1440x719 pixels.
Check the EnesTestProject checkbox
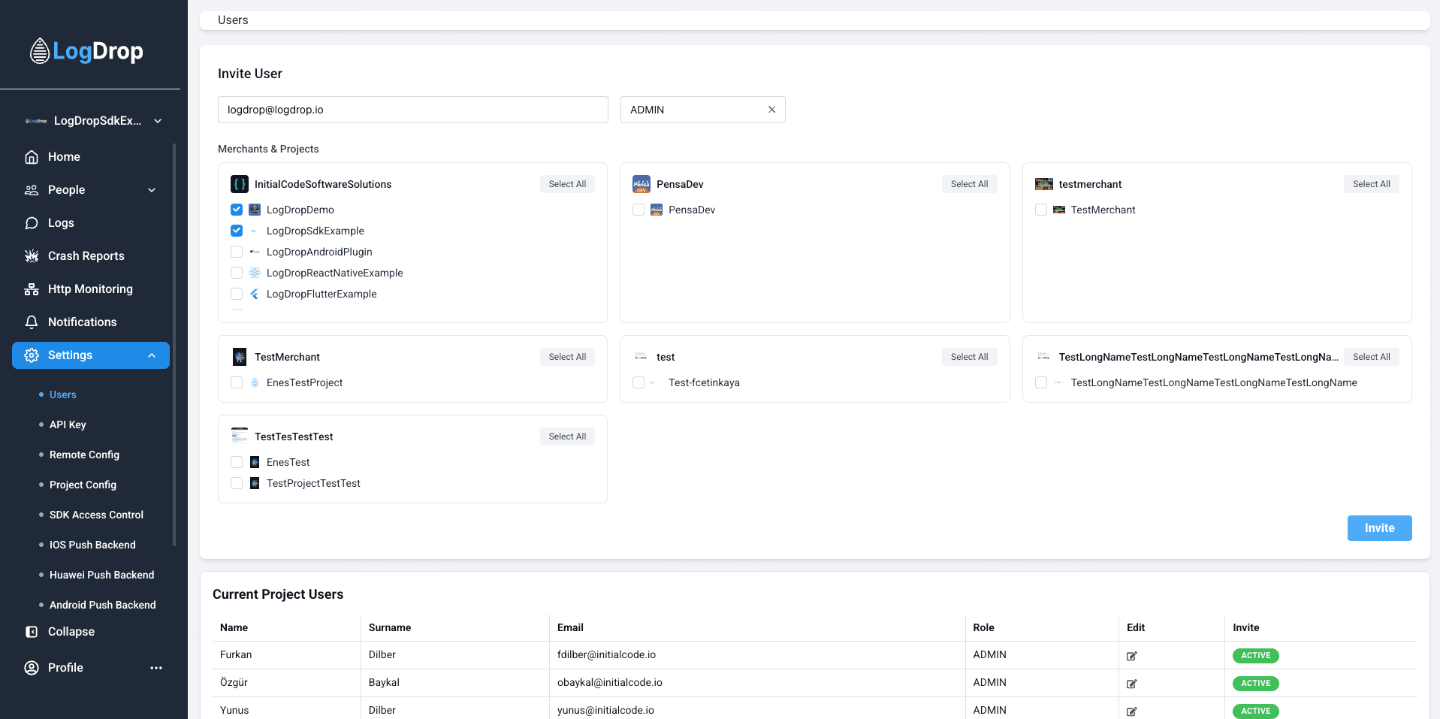point(237,382)
